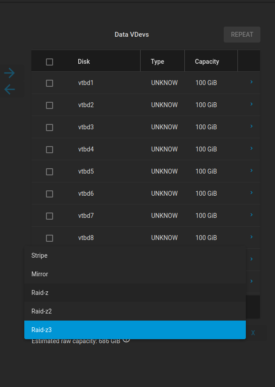This screenshot has height=387, width=275.
Task: Toggle the select-all disks header checkbox
Action: coord(50,62)
